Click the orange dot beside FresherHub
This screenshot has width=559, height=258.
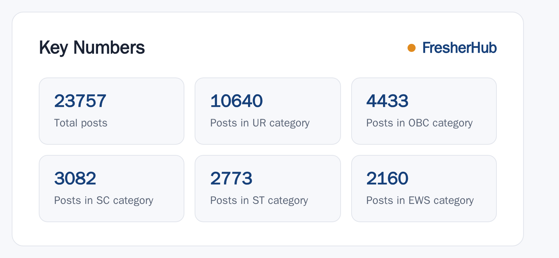click(412, 48)
